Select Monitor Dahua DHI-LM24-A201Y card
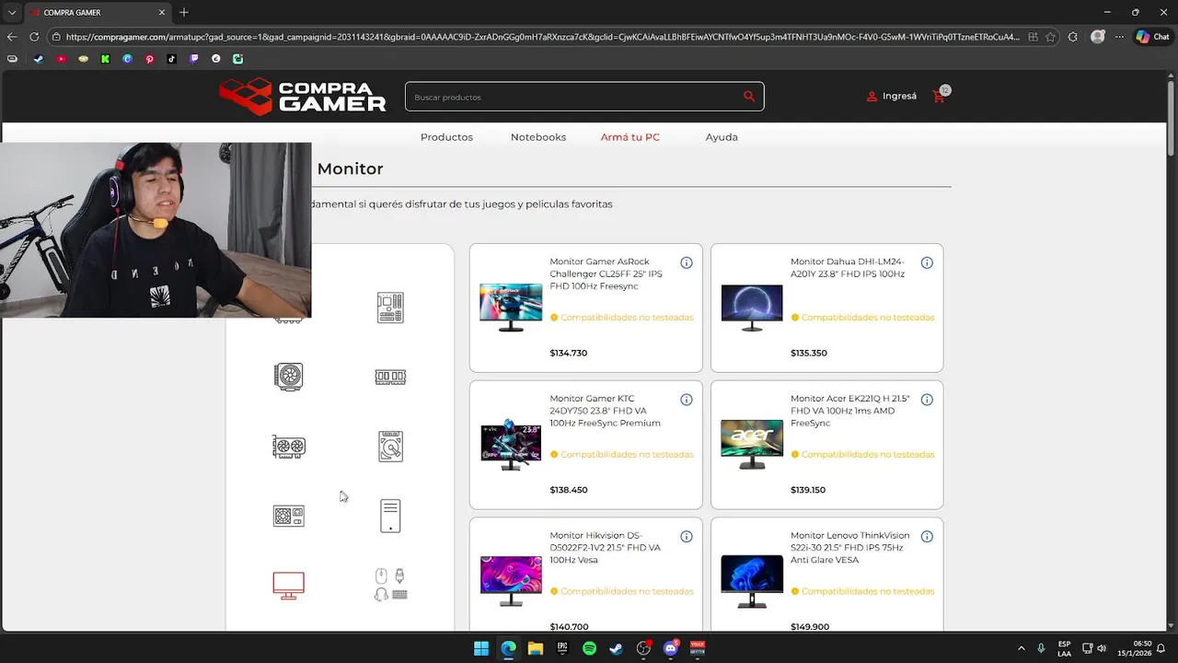 coord(826,308)
